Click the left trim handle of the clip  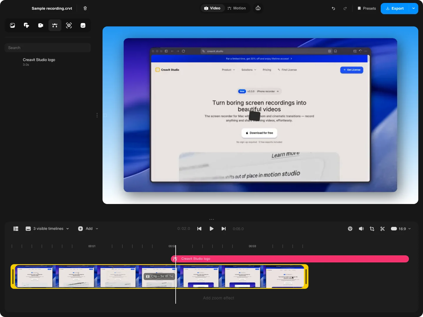tap(13, 276)
